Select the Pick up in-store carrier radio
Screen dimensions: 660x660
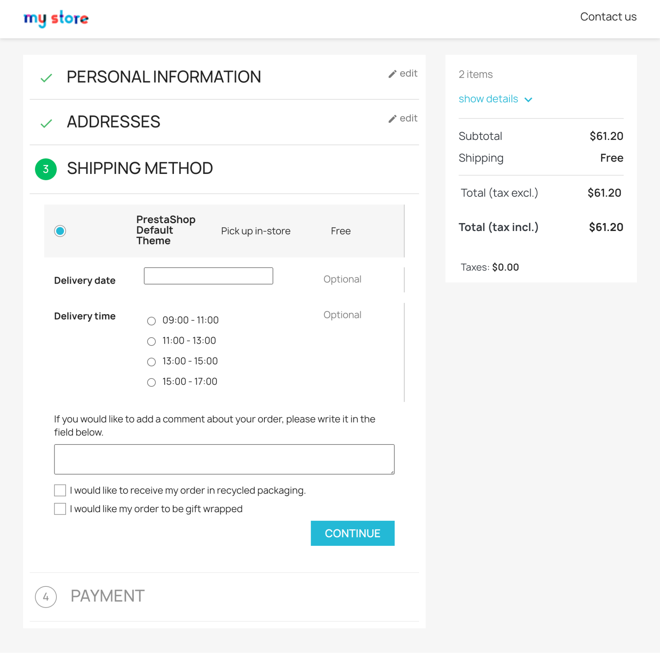coord(60,231)
